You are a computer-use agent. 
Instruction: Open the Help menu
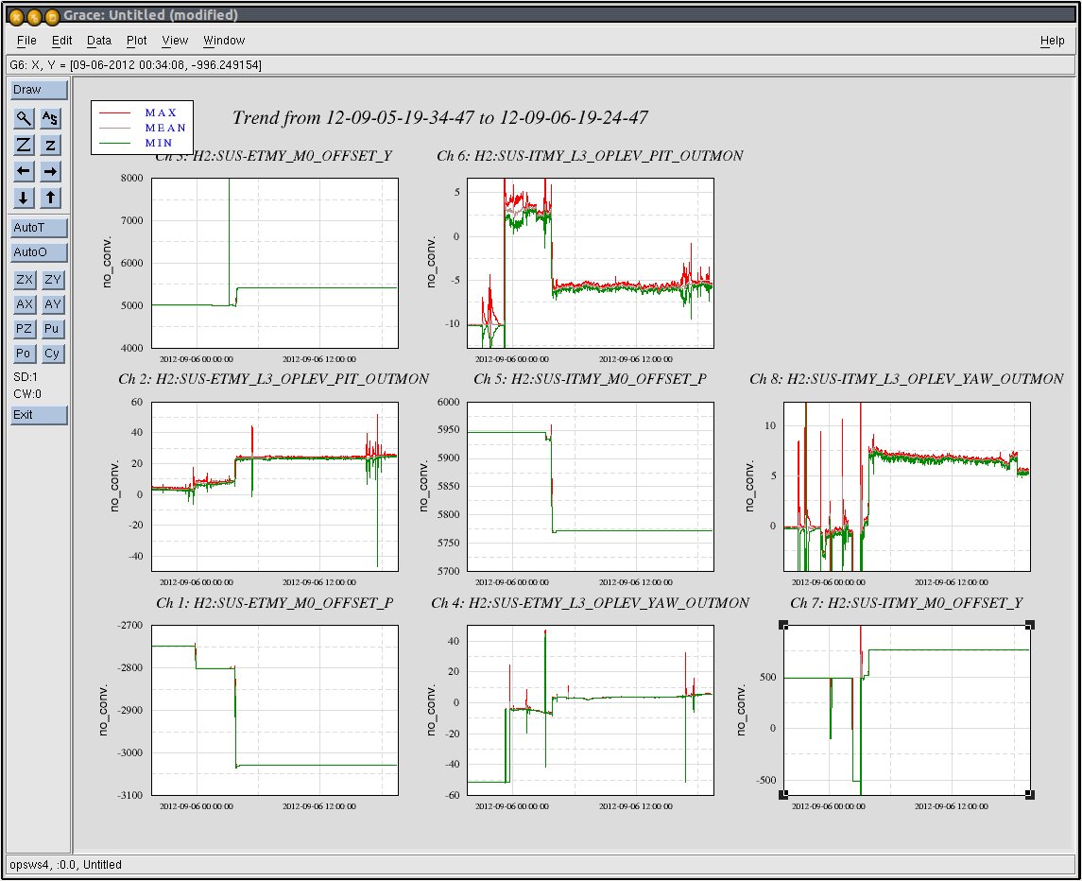click(1052, 41)
